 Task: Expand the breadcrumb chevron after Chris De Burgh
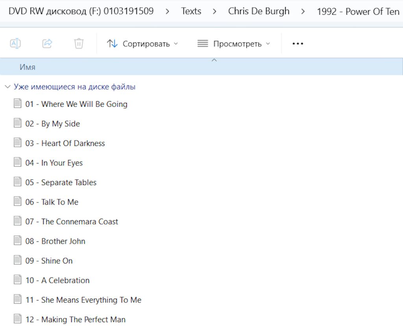click(303, 11)
